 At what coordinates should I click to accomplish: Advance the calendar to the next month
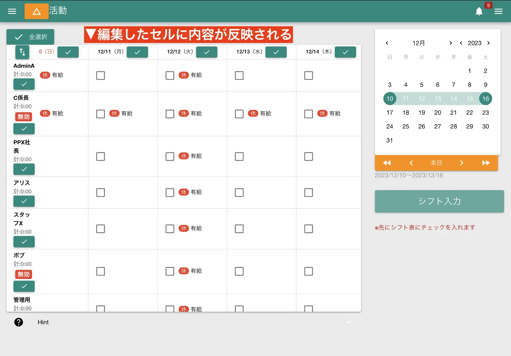pyautogui.click(x=451, y=43)
